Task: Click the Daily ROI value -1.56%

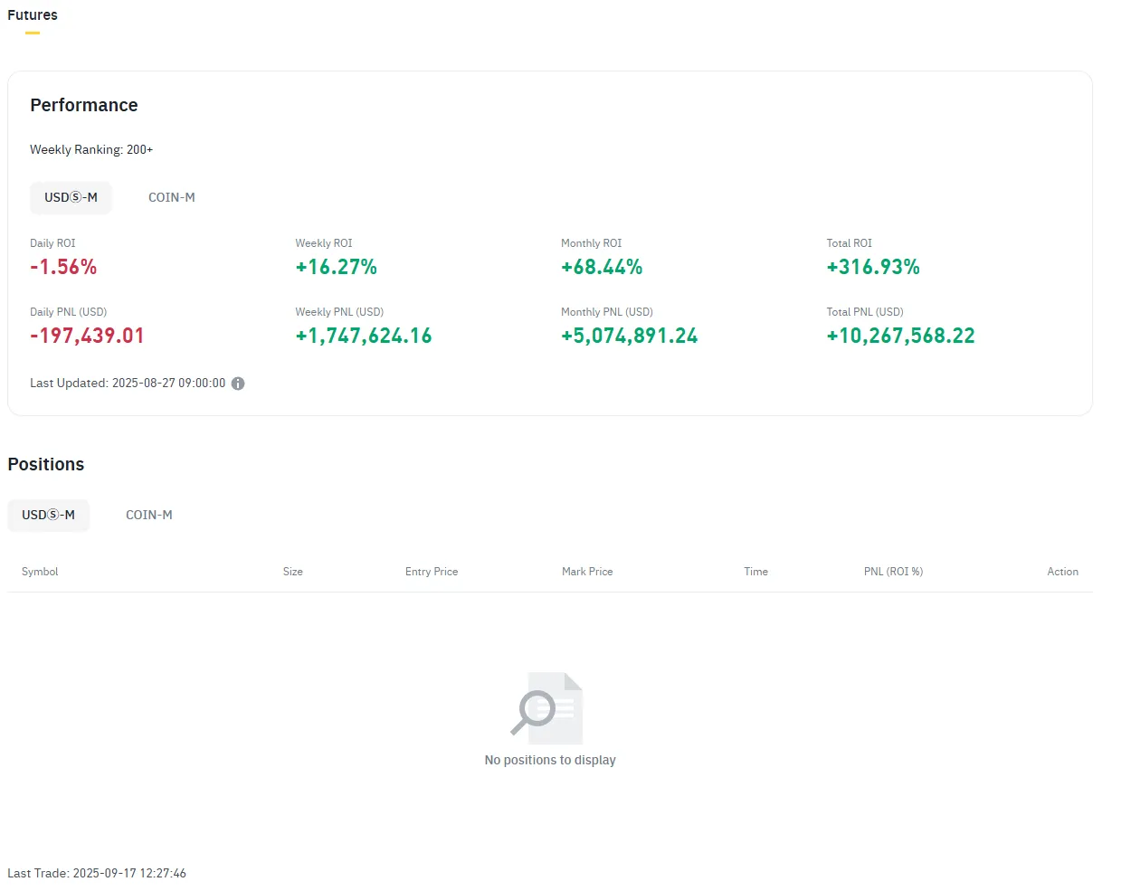Action: coord(63,267)
